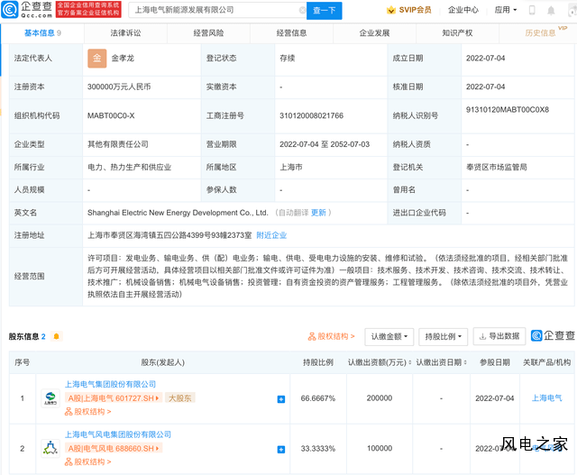Open 股权结构 link above shareholder table

point(331,336)
